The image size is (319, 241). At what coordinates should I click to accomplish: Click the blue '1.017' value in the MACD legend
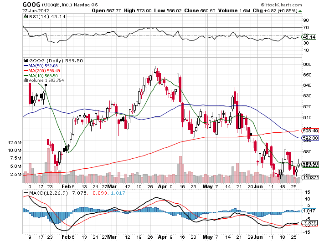118,193
